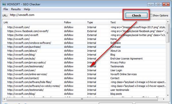
Task: Click 'dofollow' in the eula row
Action: click(x=69, y=59)
